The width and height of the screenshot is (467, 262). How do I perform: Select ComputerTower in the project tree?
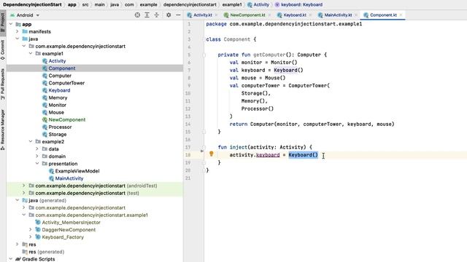pyautogui.click(x=66, y=83)
